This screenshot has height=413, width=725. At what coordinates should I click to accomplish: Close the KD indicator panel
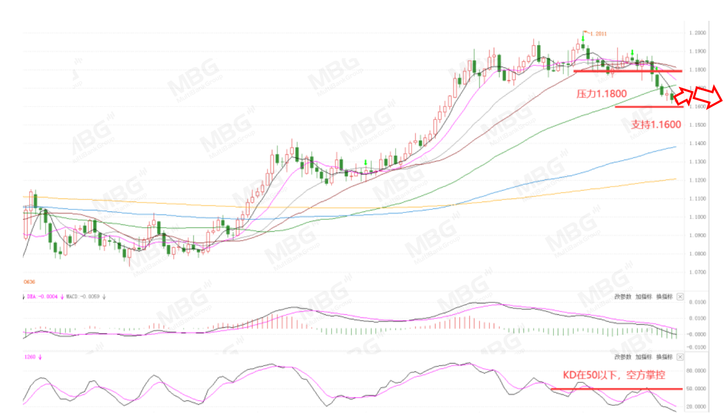[680, 357]
